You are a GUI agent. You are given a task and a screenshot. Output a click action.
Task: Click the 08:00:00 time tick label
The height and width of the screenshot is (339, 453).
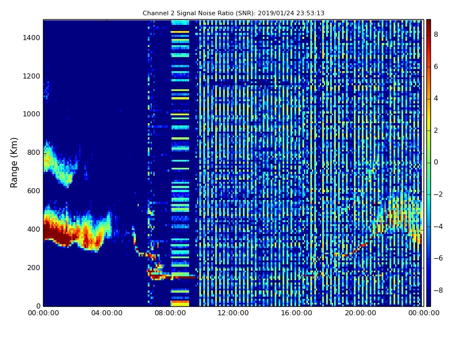click(x=170, y=313)
